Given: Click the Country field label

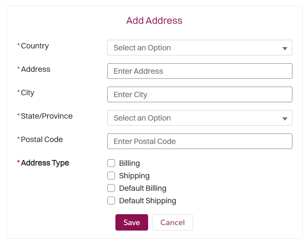Looking at the screenshot, I should 35,46.
